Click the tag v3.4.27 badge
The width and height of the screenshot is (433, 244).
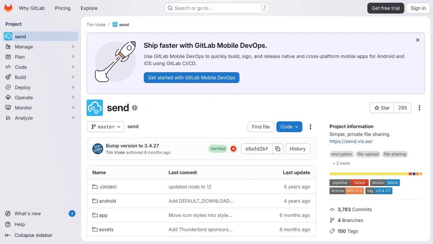point(378,191)
